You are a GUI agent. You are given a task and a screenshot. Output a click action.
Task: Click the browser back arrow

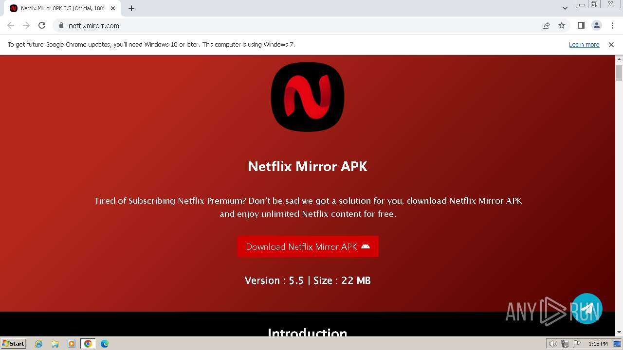pyautogui.click(x=11, y=25)
